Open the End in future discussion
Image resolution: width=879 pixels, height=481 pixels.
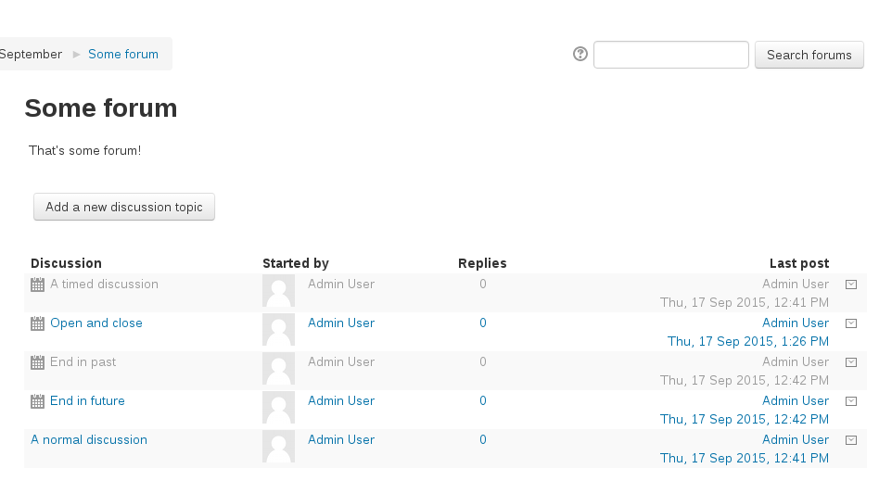pos(87,400)
